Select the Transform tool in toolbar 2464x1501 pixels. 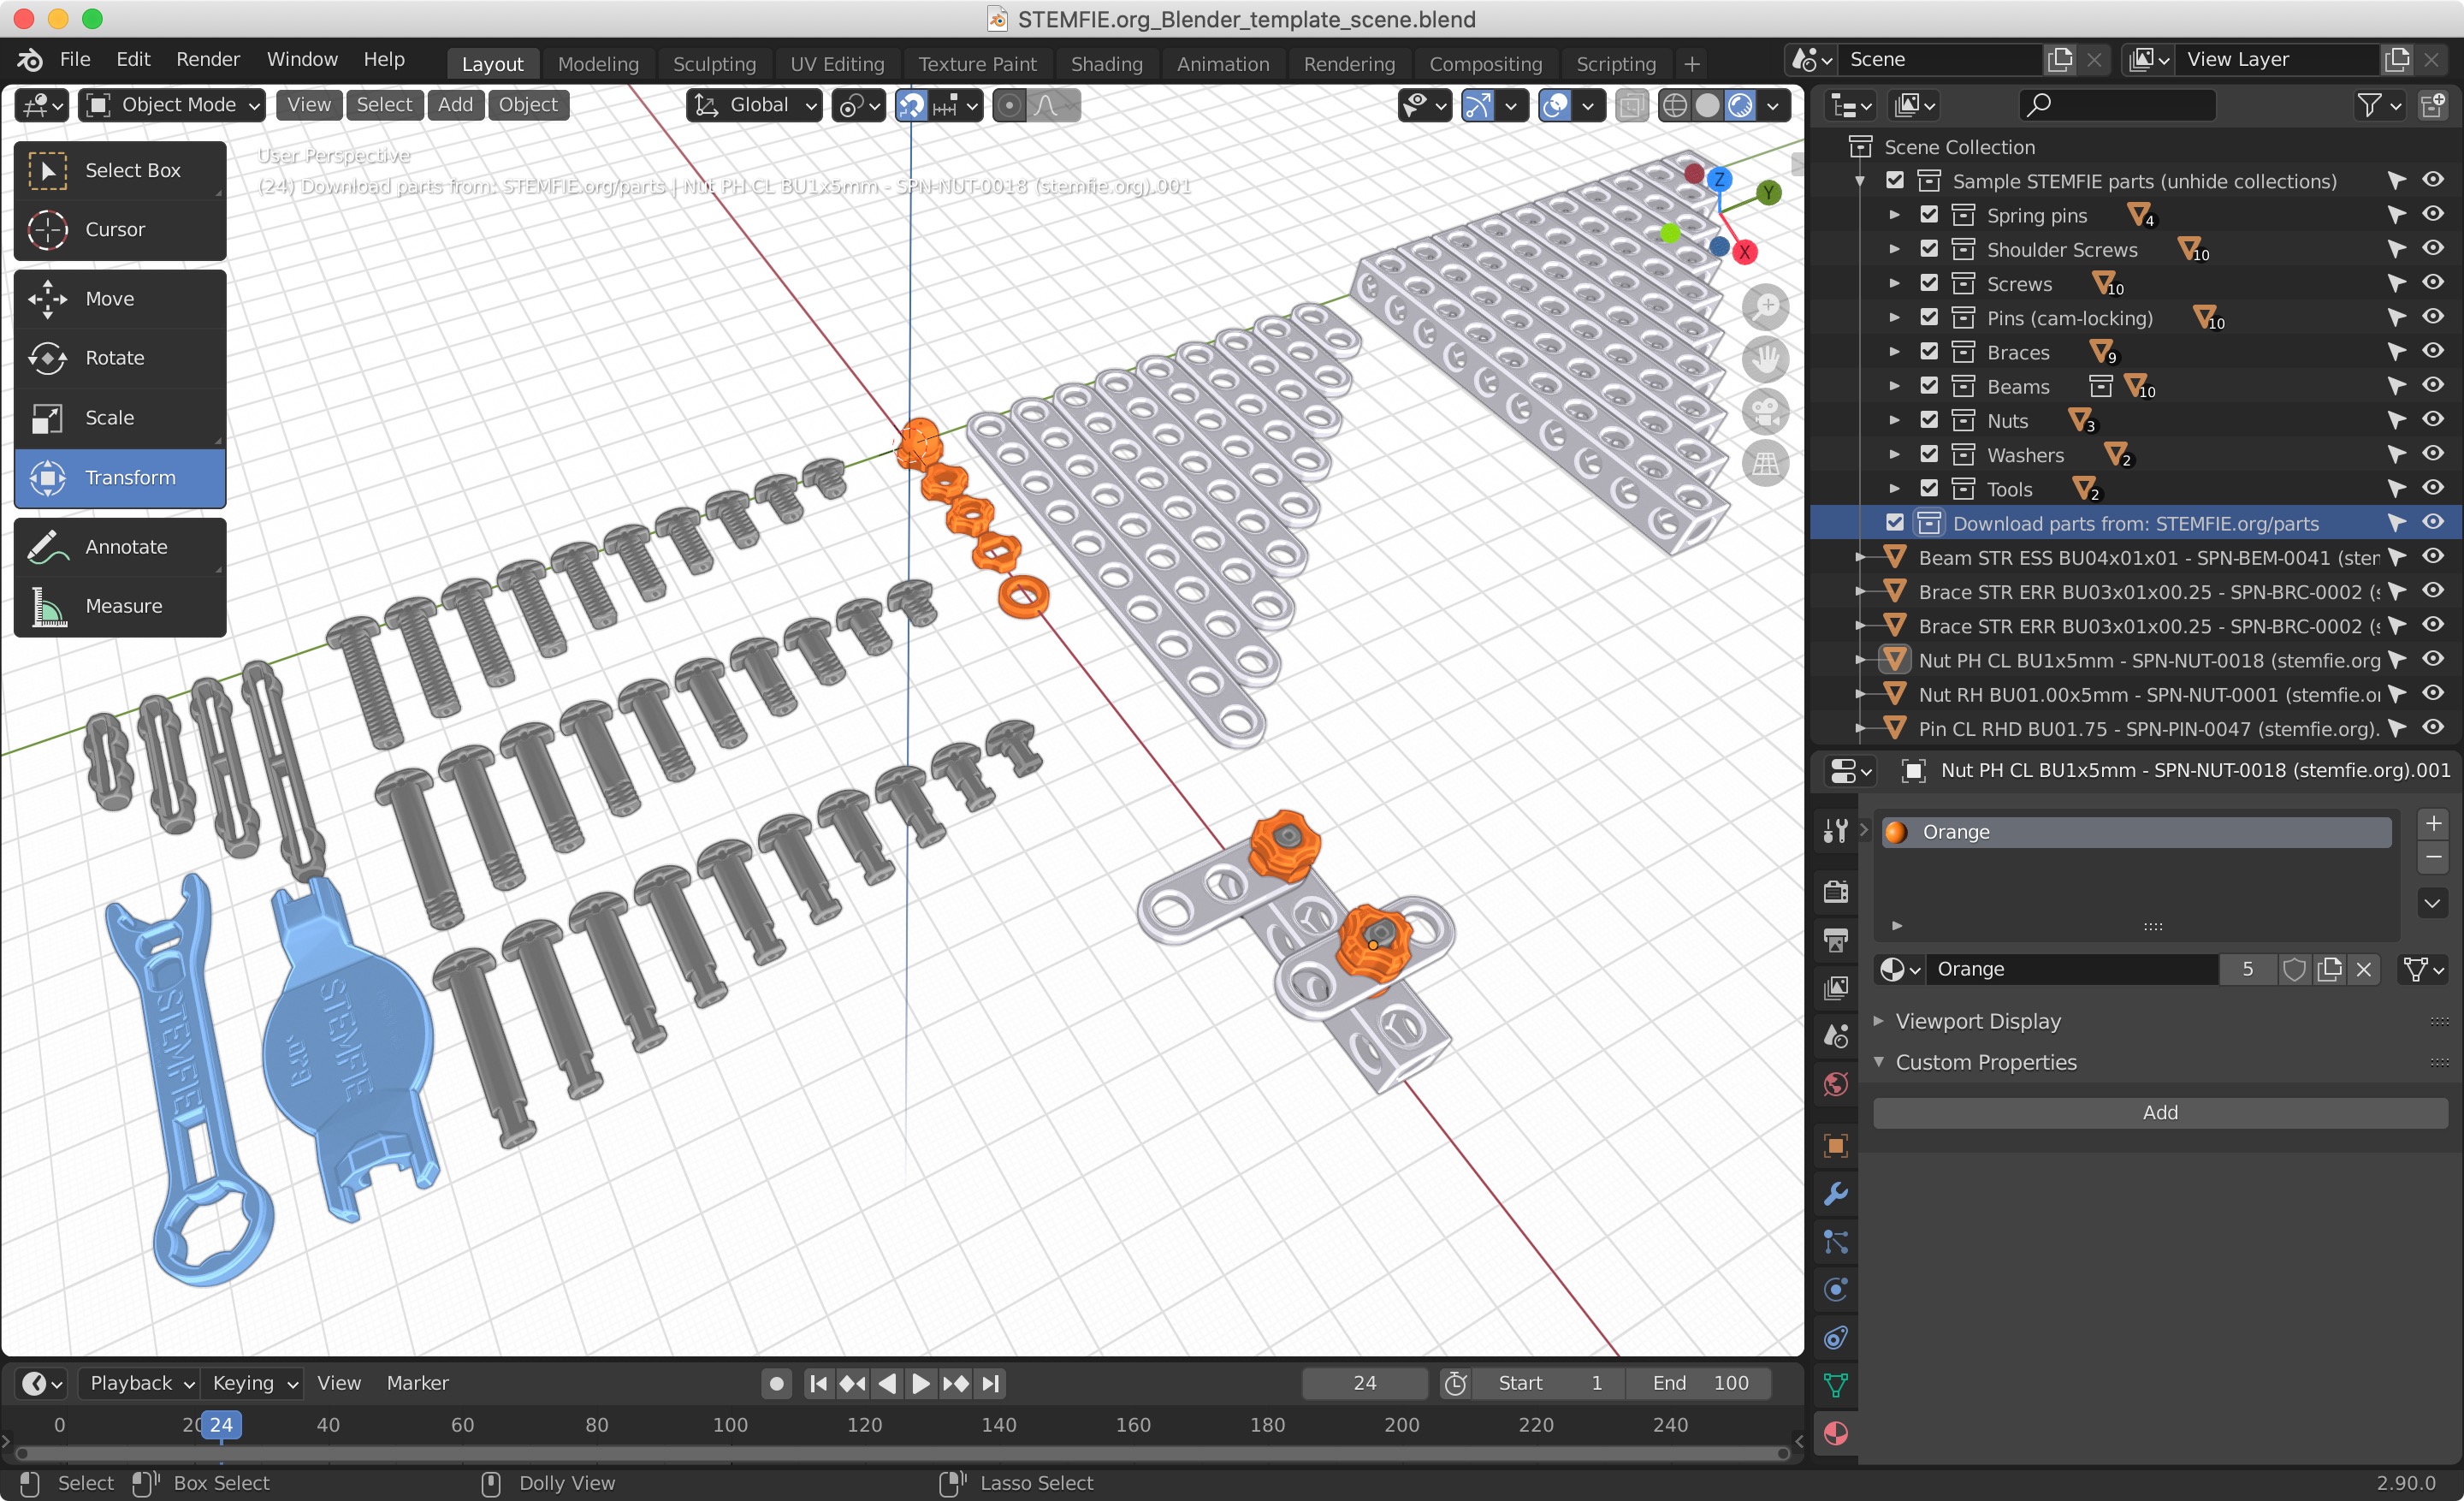point(123,477)
